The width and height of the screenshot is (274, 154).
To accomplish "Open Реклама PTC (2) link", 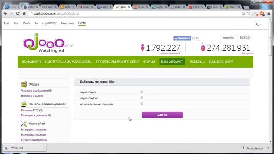I will 32,110.
